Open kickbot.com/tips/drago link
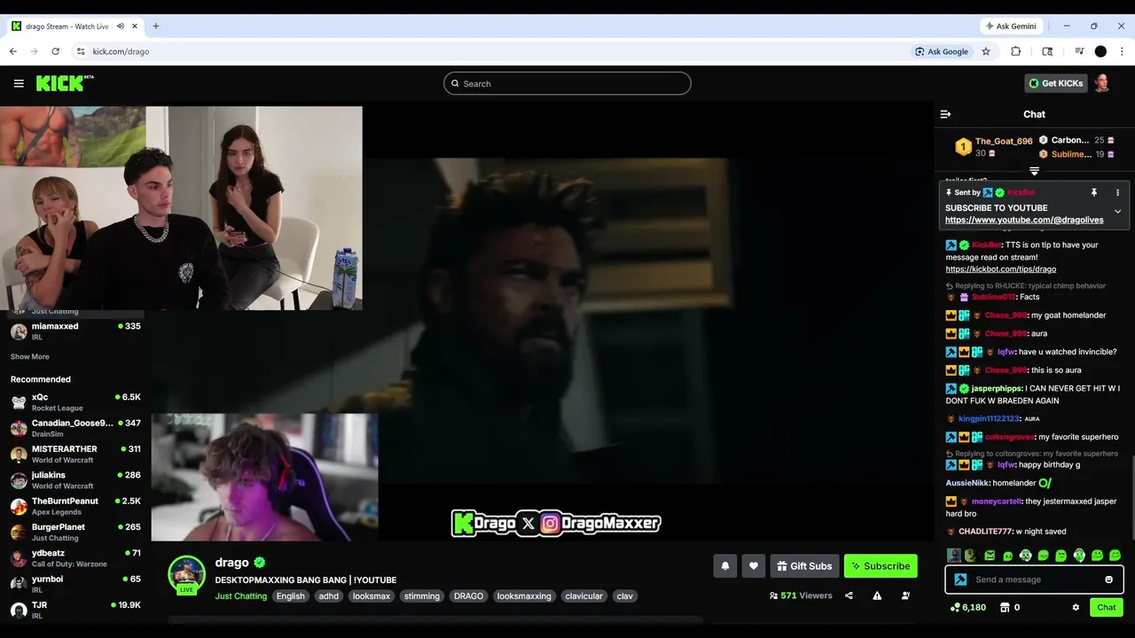 [1000, 269]
